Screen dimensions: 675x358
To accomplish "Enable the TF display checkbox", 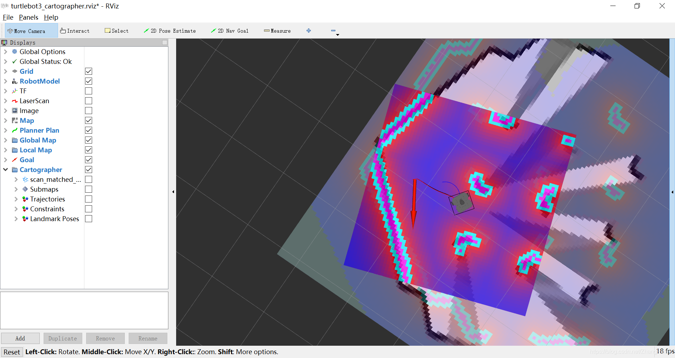I will 89,91.
